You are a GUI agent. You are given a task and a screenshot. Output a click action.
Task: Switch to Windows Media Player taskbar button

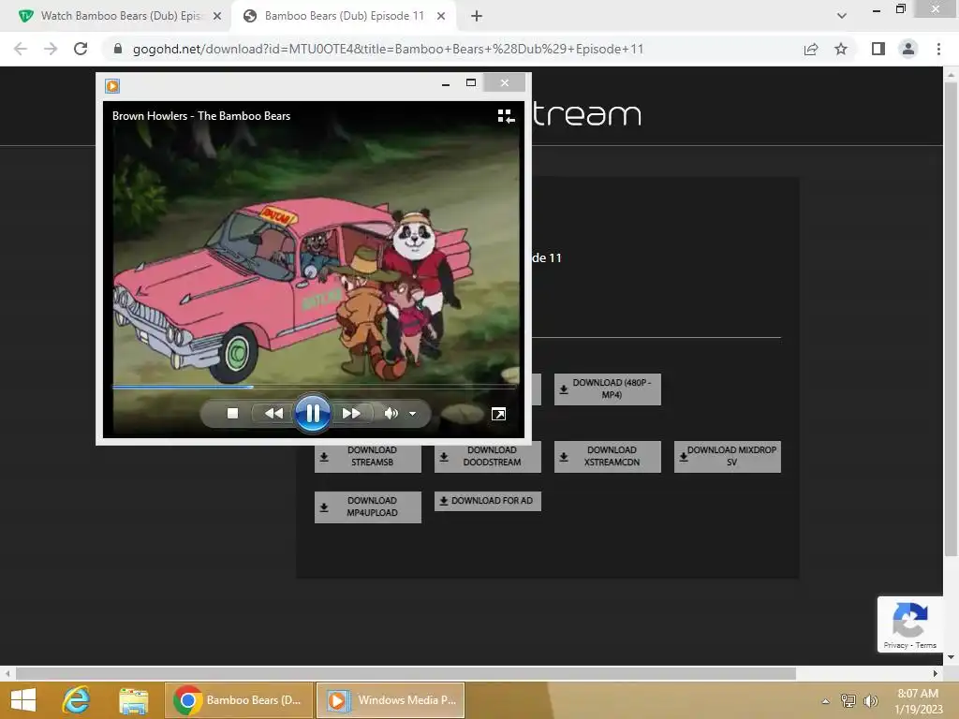click(391, 700)
